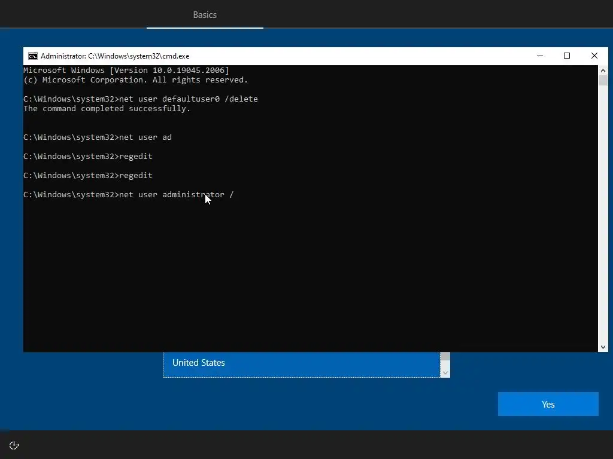
Task: Click the Microsoft Windows version line
Action: [126, 71]
